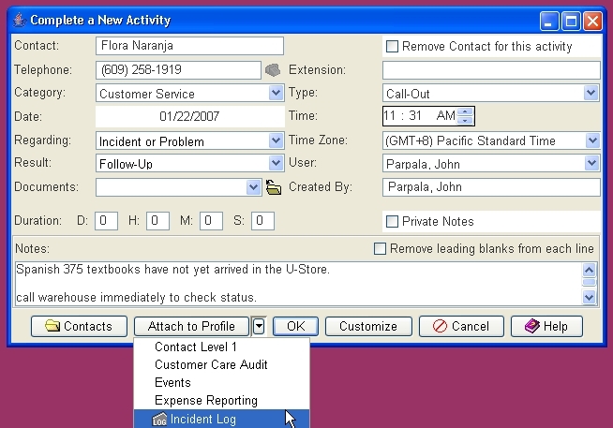
Task: Click in the Notes text area
Action: pyautogui.click(x=298, y=284)
